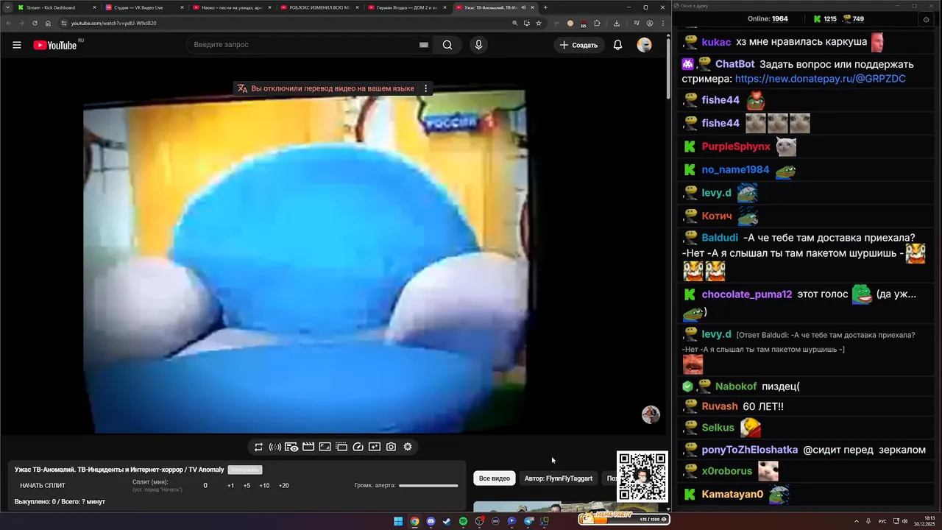Image resolution: width=942 pixels, height=530 pixels.
Task: Select the Автор: FlynnFlyTaggart chip
Action: [x=559, y=478]
